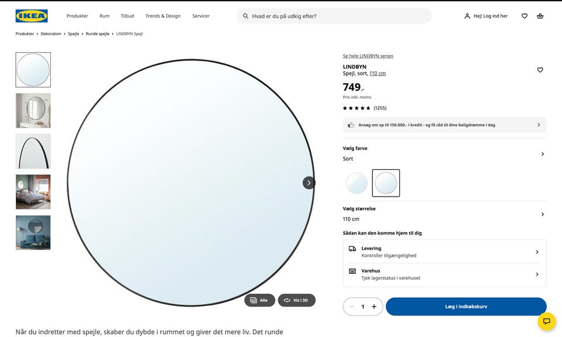Image resolution: width=562 pixels, height=337 pixels.
Task: Open the Produkter menu
Action: click(x=77, y=16)
